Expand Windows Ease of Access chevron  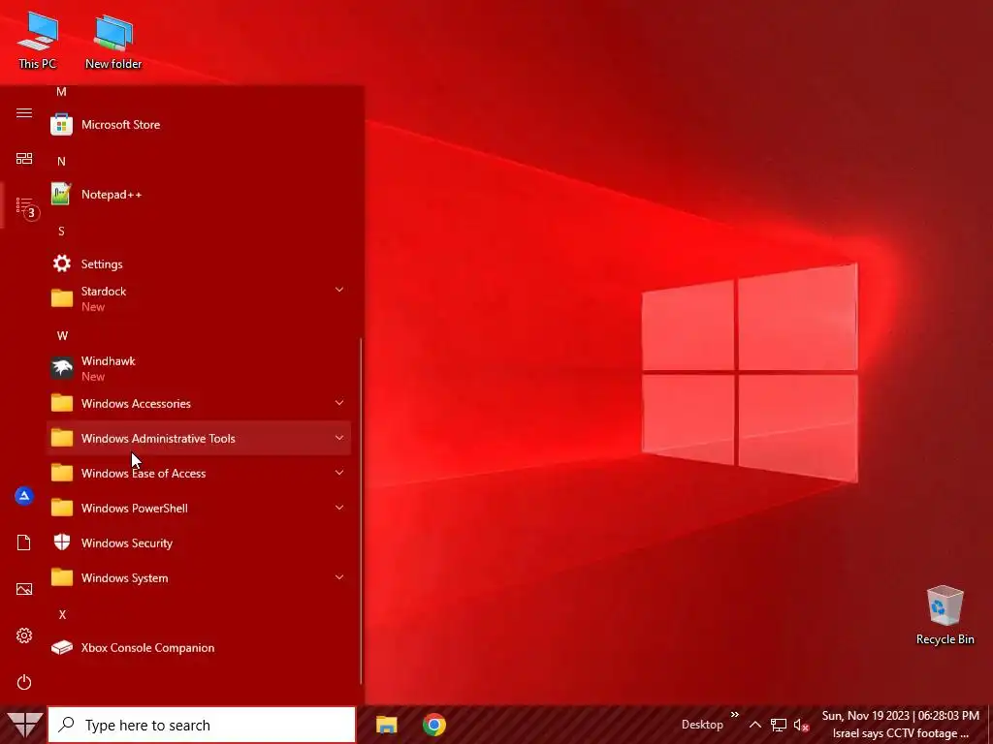point(339,473)
